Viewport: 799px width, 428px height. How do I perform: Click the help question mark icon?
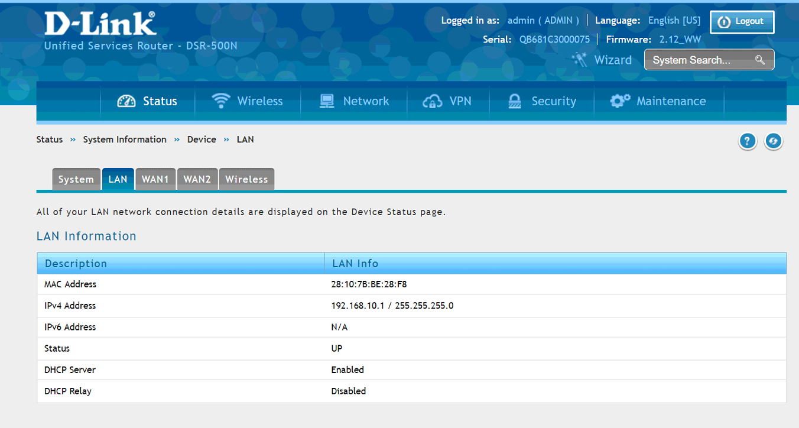click(748, 141)
